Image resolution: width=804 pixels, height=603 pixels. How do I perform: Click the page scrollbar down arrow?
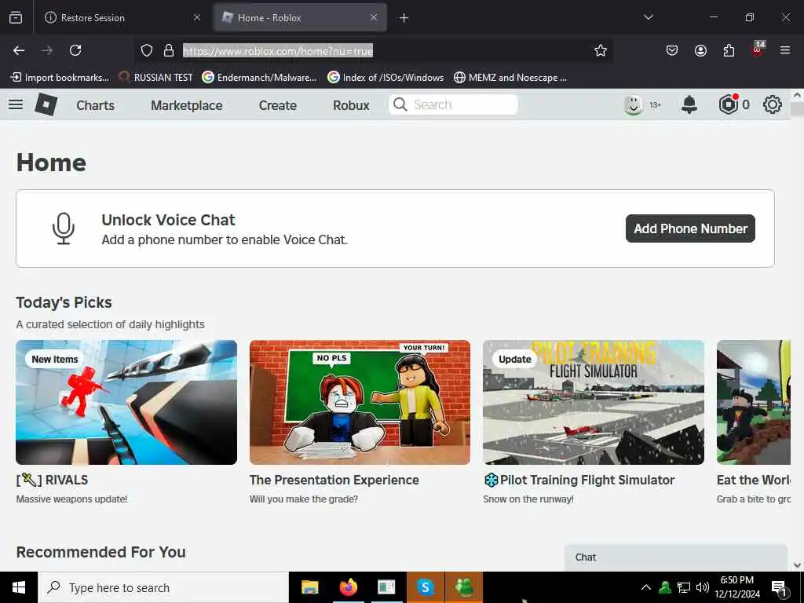pos(797,565)
